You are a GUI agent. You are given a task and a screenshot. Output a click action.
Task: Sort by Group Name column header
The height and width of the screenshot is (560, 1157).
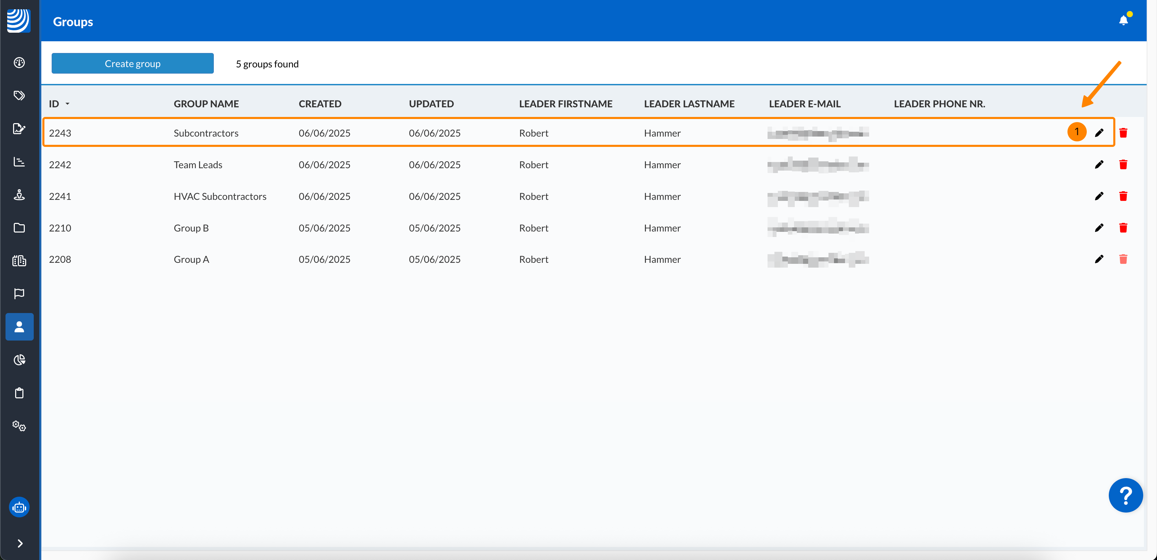[206, 104]
